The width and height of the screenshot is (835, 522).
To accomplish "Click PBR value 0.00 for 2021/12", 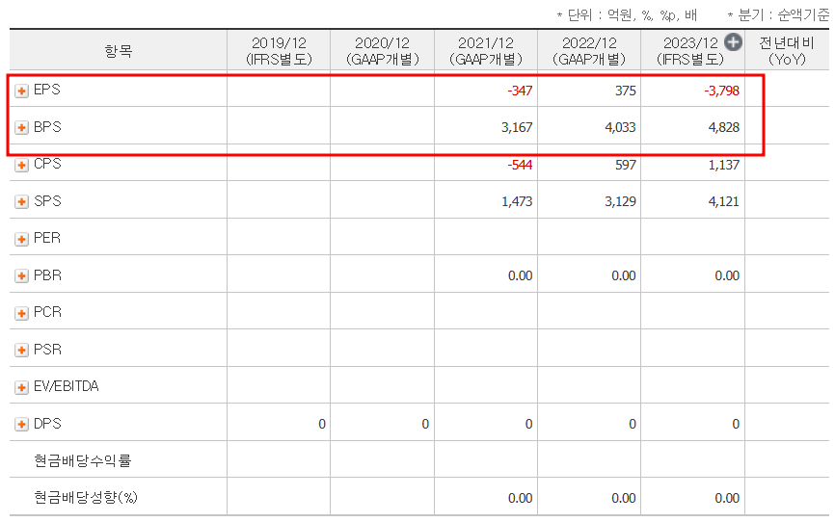I will pos(521,276).
